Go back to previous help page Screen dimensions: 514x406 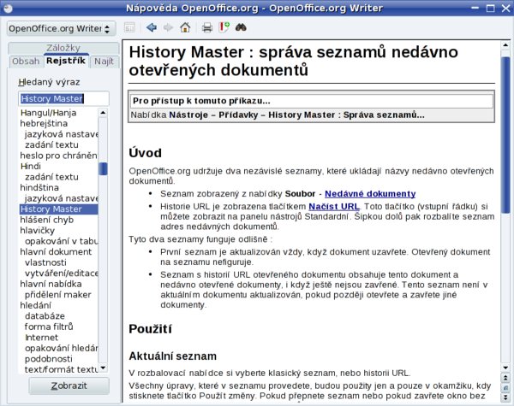pyautogui.click(x=152, y=28)
